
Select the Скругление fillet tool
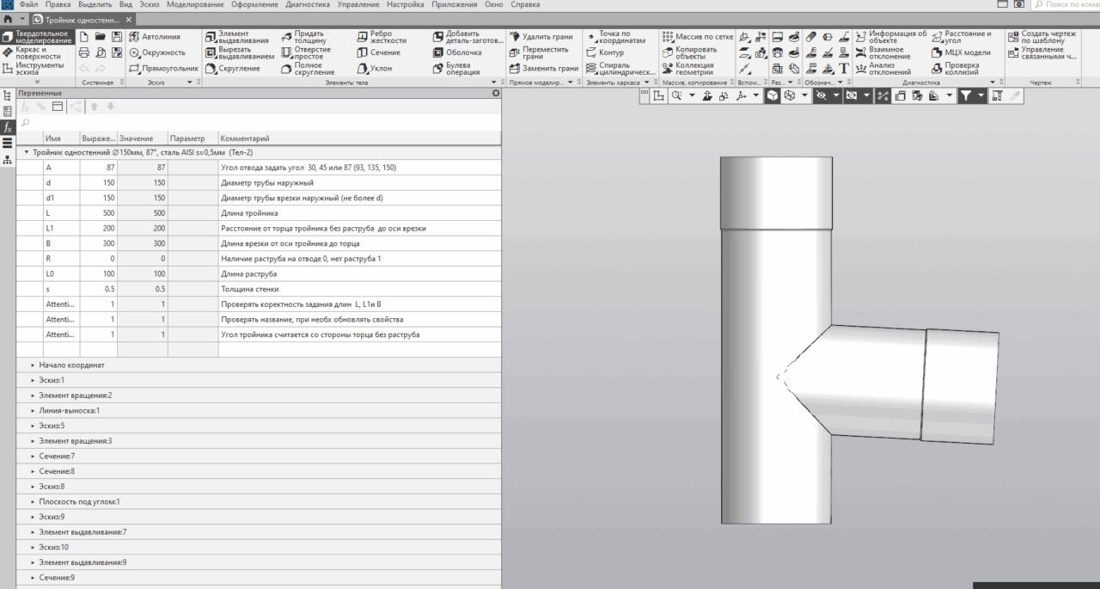232,68
